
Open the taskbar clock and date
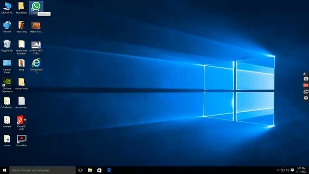pyautogui.click(x=301, y=170)
